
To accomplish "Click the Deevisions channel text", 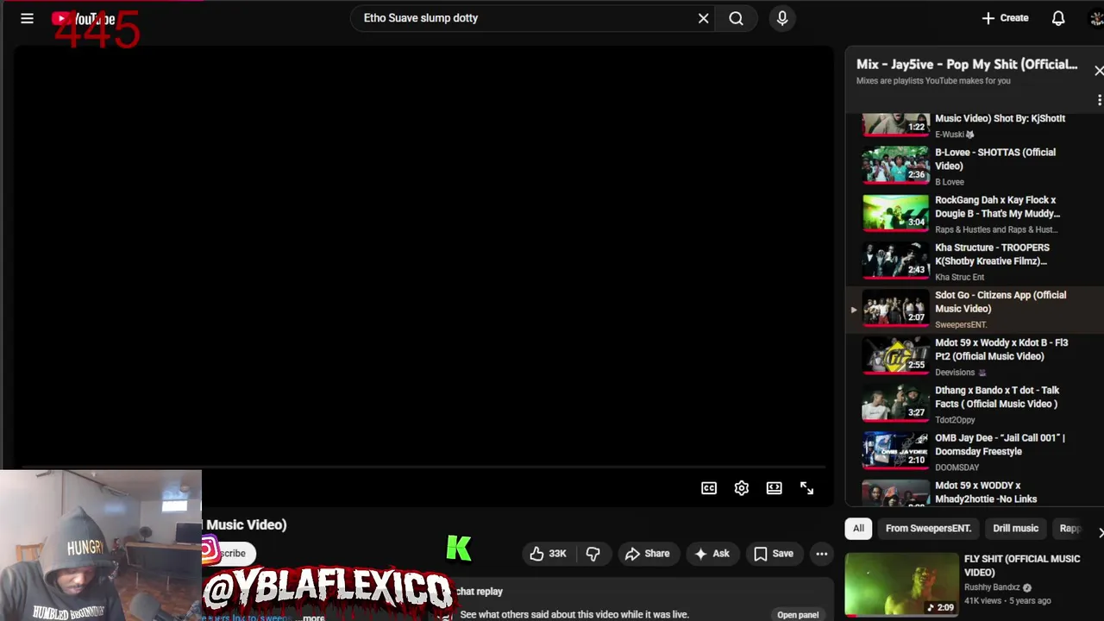I will [x=955, y=373].
